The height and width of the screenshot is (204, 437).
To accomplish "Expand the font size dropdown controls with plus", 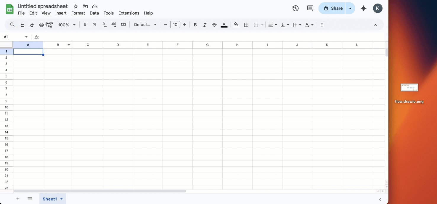I will (x=184, y=25).
